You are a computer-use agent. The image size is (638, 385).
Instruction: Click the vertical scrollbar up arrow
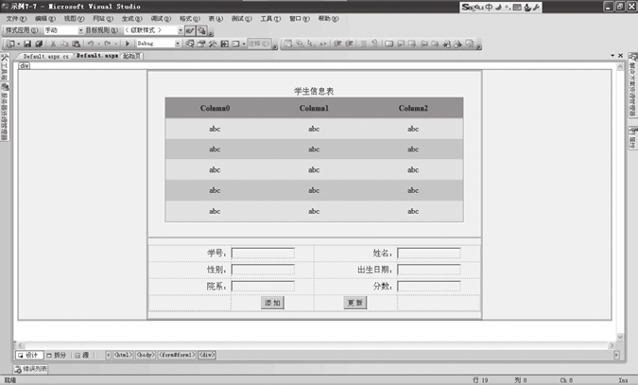pos(620,67)
